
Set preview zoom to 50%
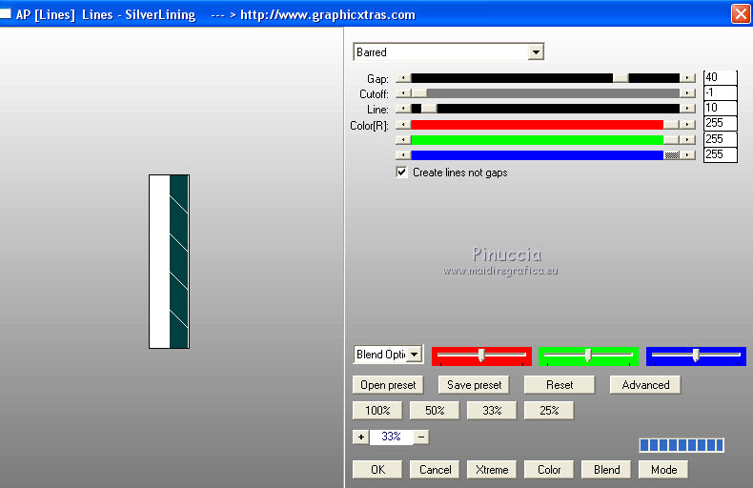[435, 411]
